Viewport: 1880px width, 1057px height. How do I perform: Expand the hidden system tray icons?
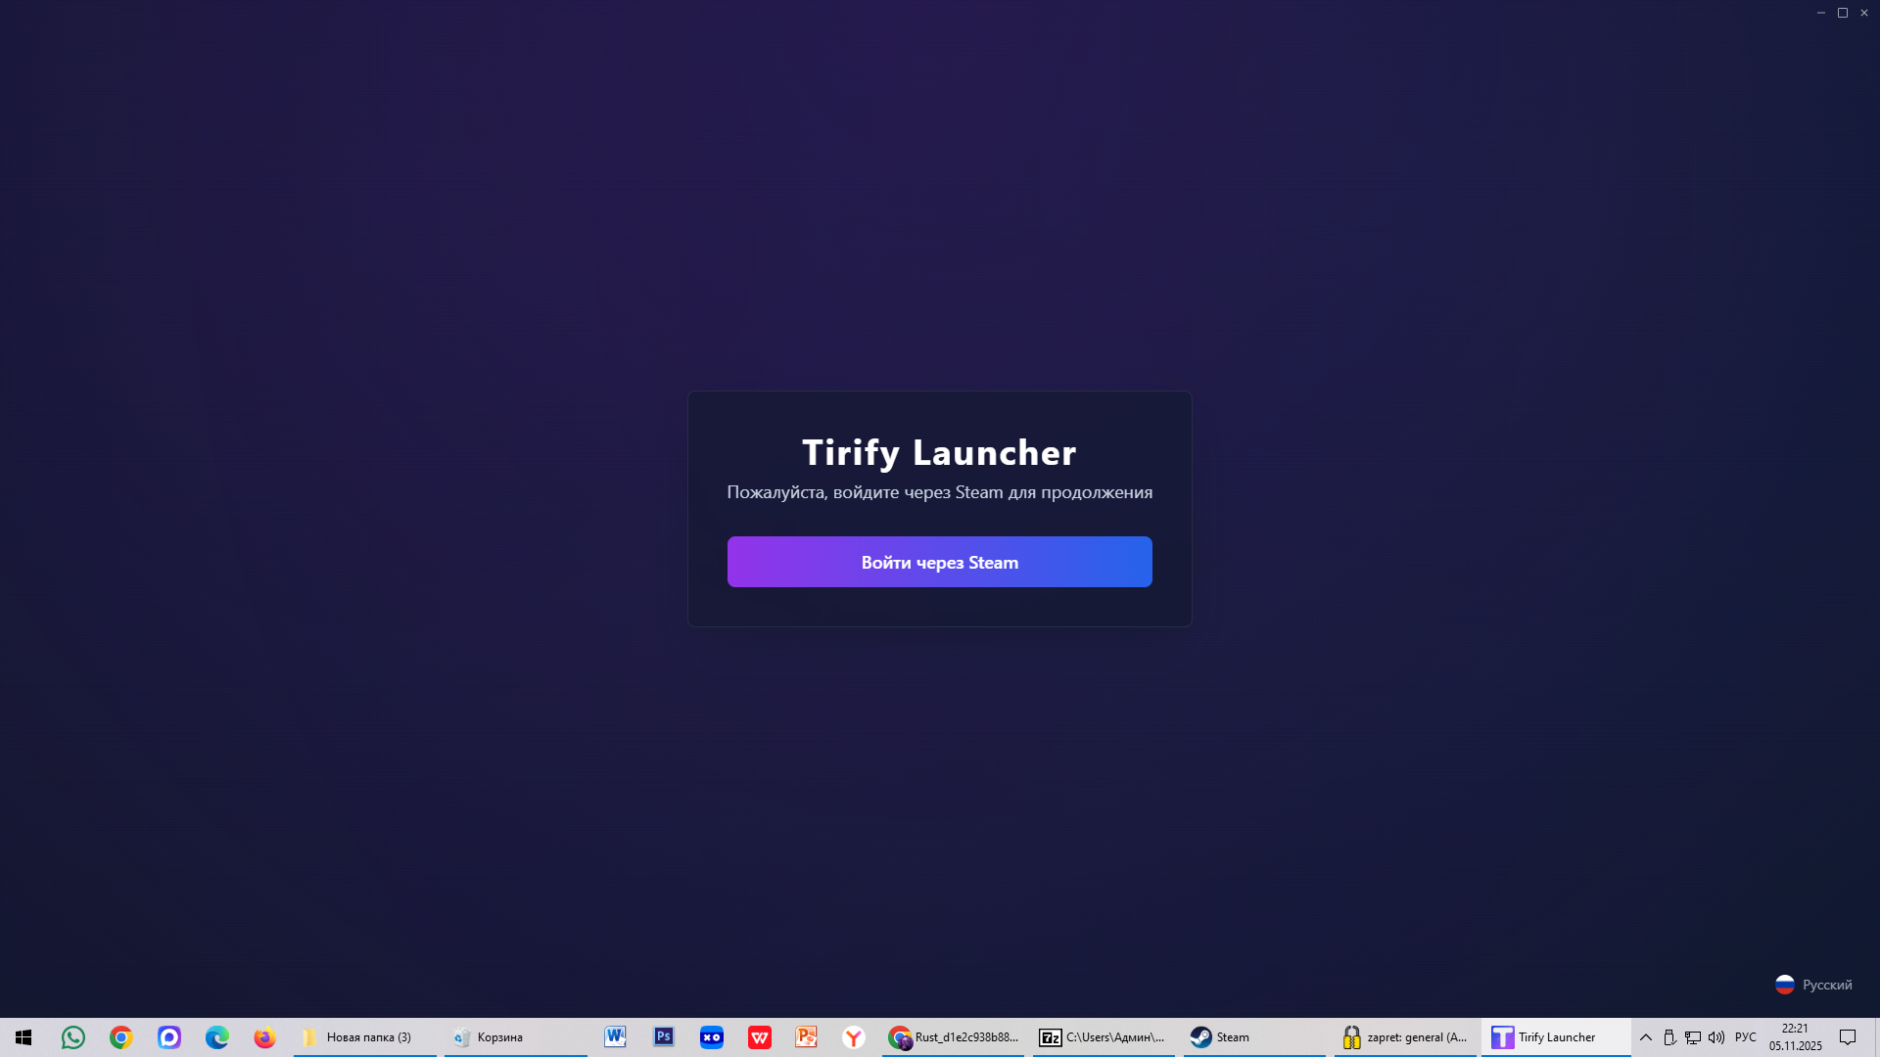1645,1037
